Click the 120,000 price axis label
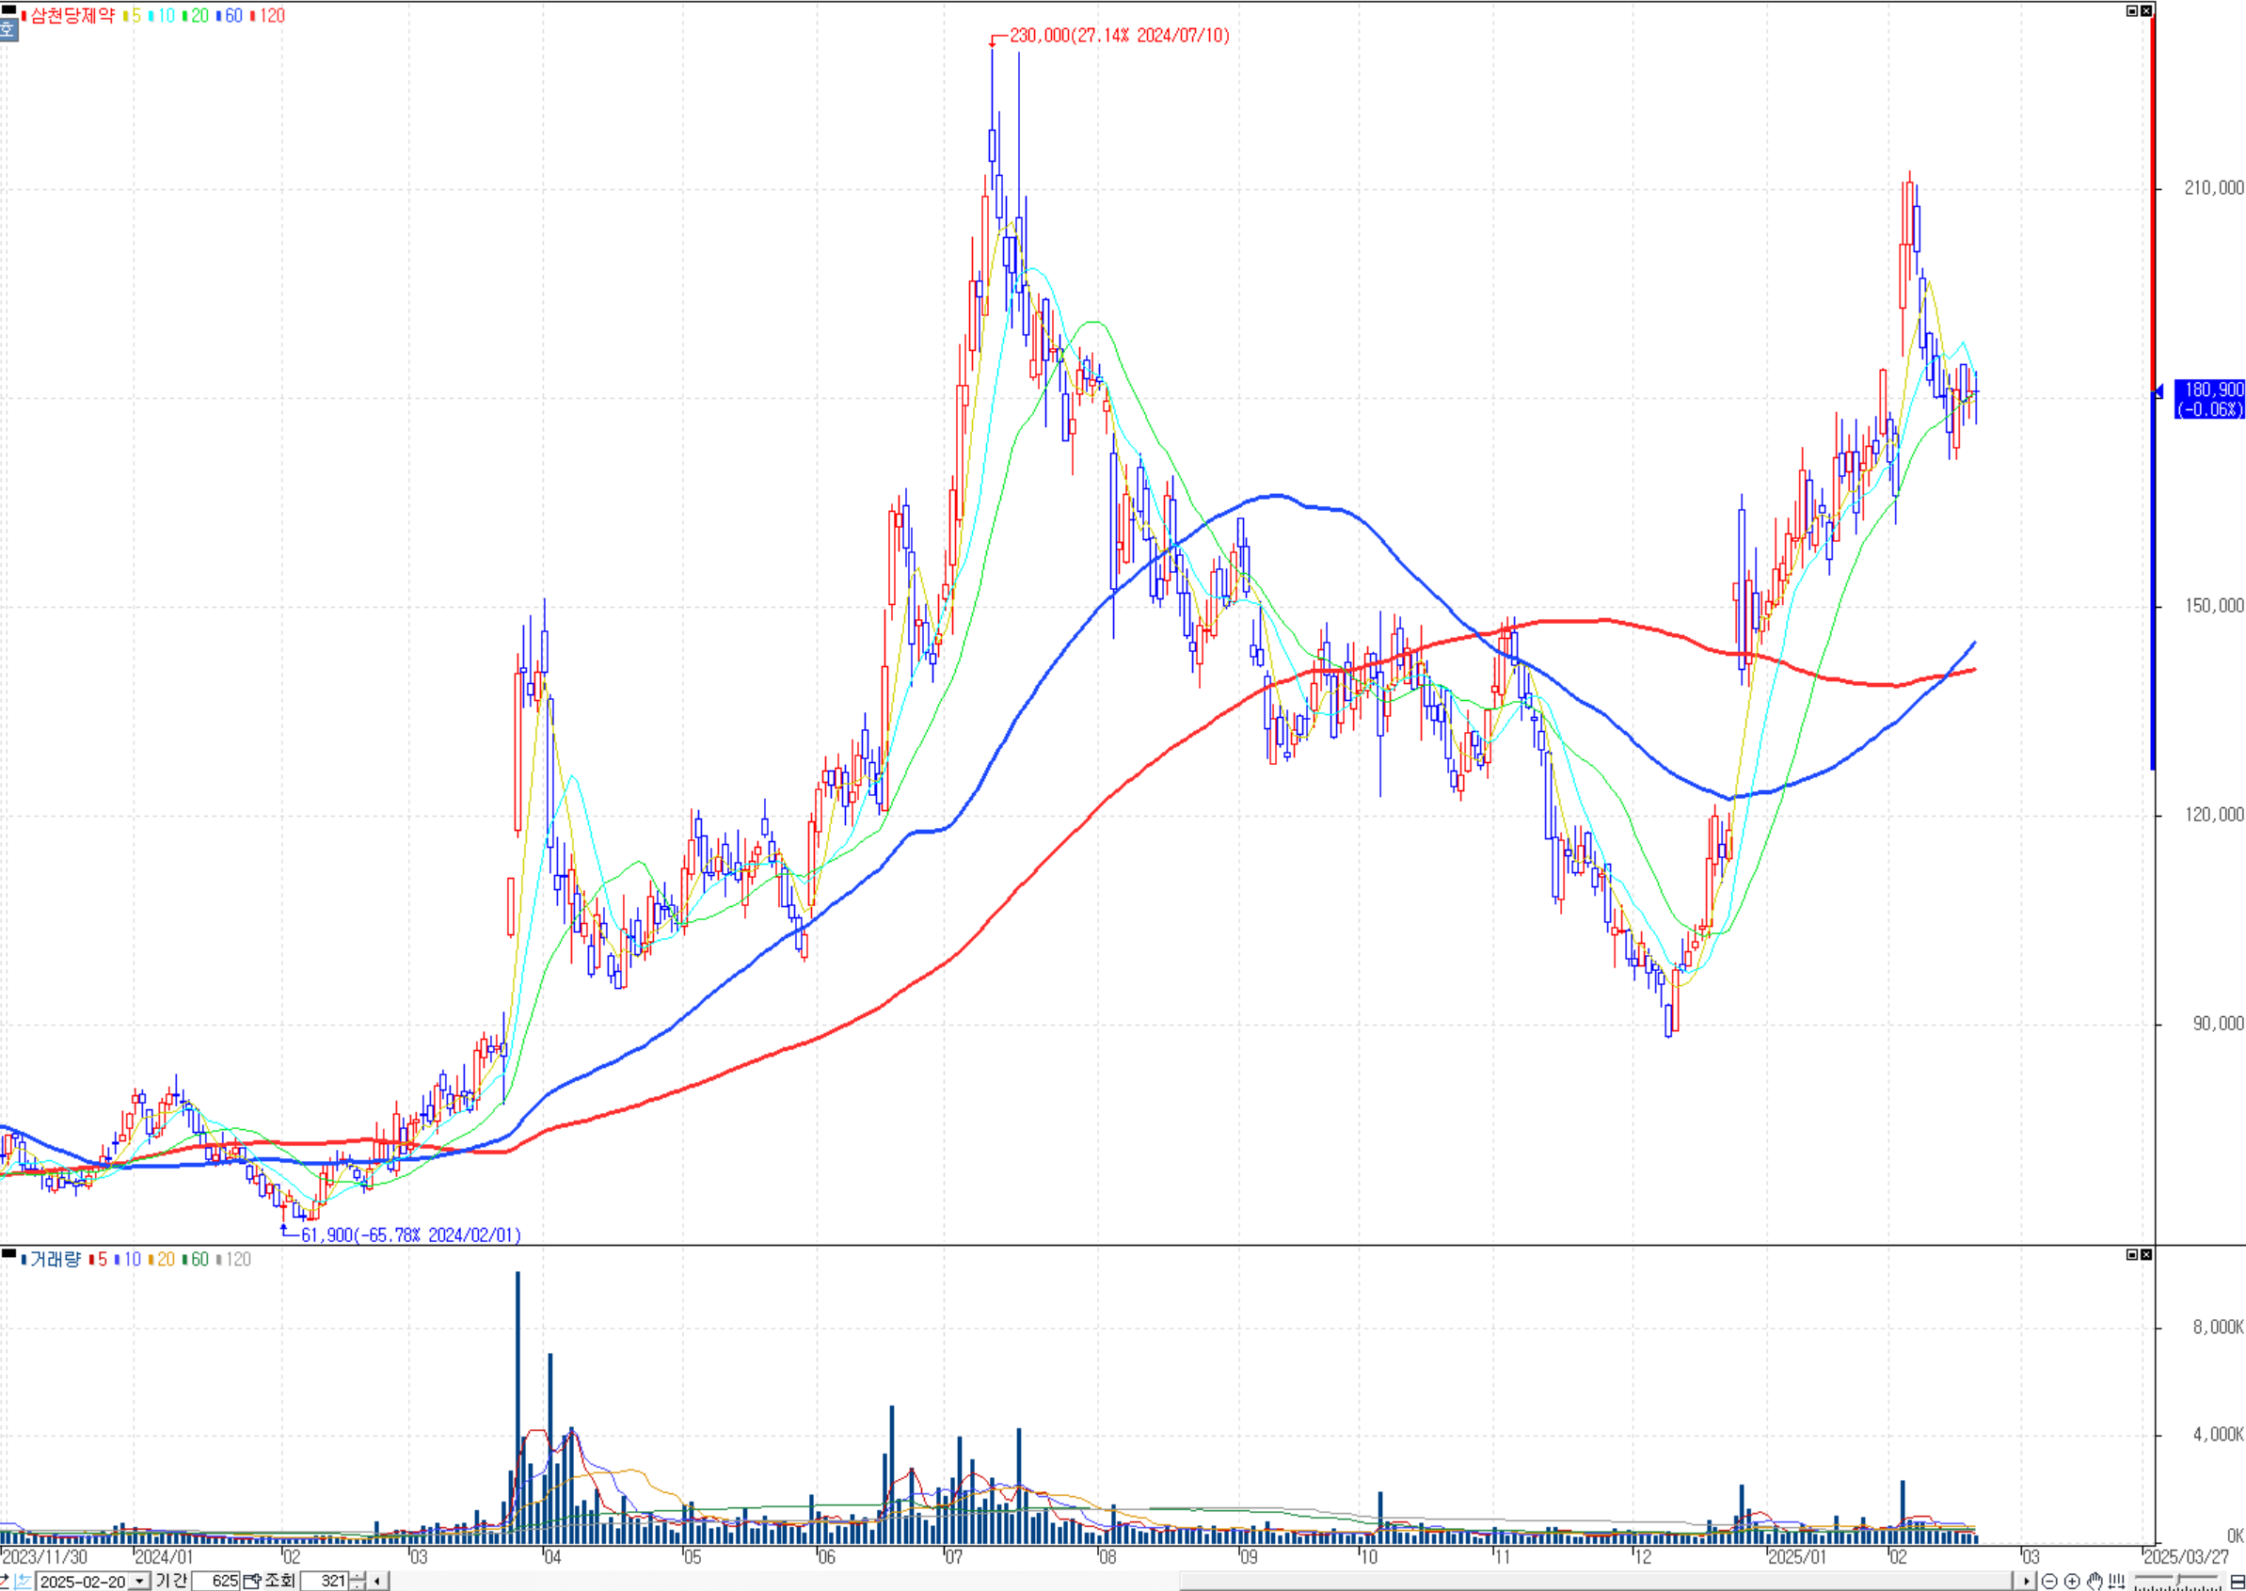Screen dimensions: 2246x1591 (x=2214, y=814)
